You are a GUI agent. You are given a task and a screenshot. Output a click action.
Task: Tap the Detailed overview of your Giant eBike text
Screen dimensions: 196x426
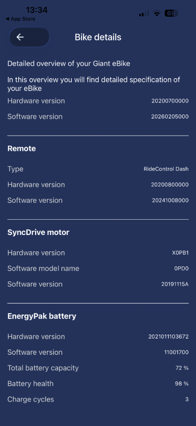[x=69, y=64]
